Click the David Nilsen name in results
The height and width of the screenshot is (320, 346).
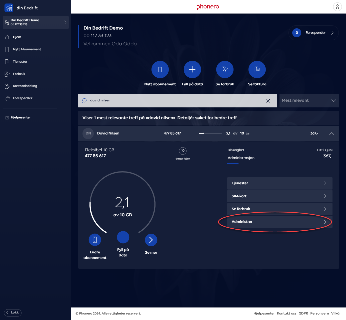[108, 133]
